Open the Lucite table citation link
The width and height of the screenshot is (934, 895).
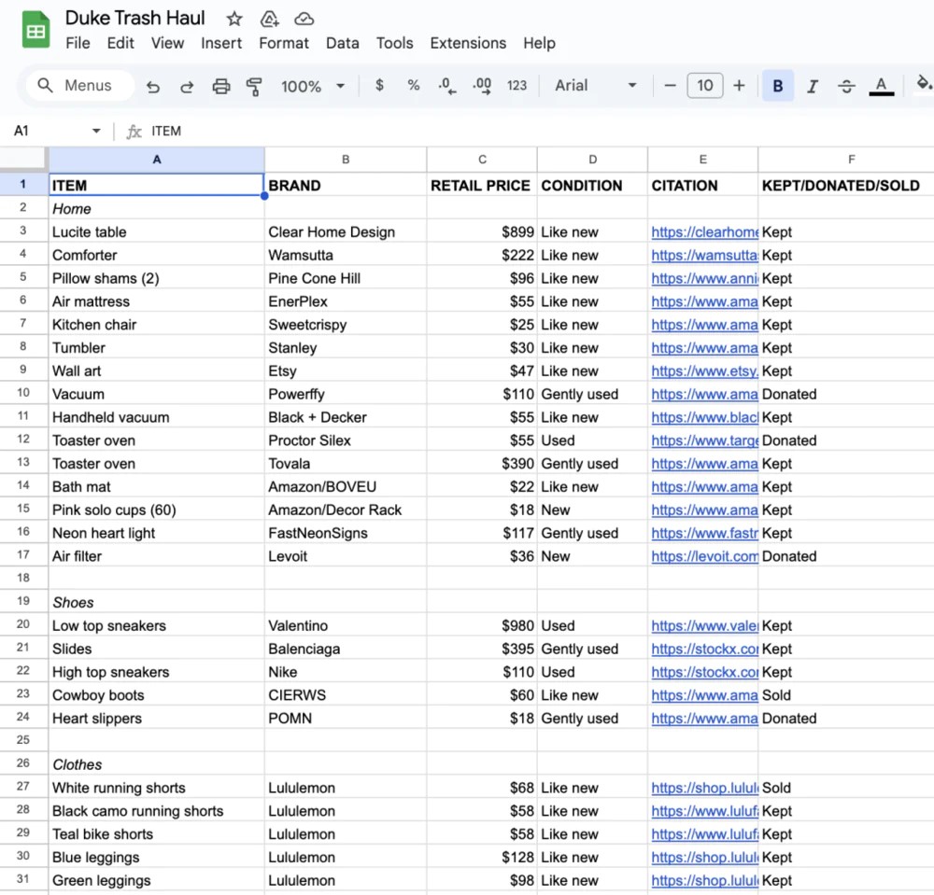704,232
